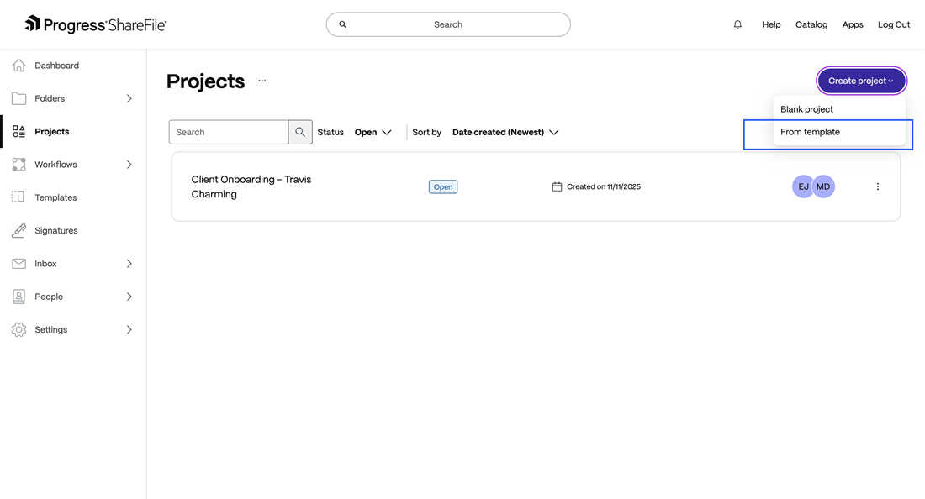Expand the Workflows sidebar section
Viewport: 925px width, 499px height.
[129, 165]
